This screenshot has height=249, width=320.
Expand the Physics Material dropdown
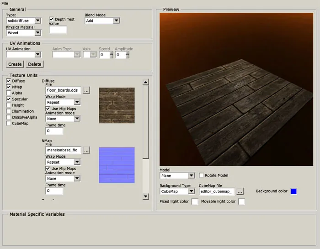[x=24, y=33]
